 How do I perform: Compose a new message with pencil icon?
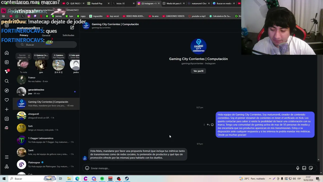tap(72, 28)
